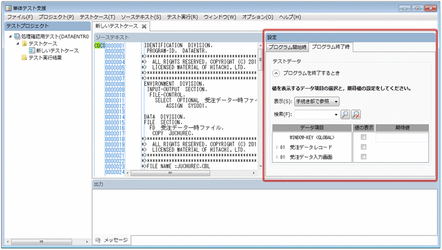Click left arrow of project tree scrollbar

coord(7,242)
